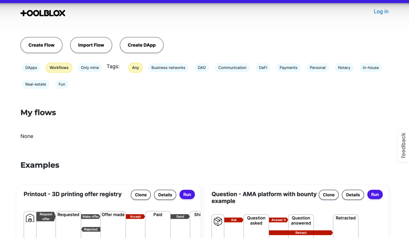
Task: Toggle the DApps filter chip
Action: tap(31, 68)
